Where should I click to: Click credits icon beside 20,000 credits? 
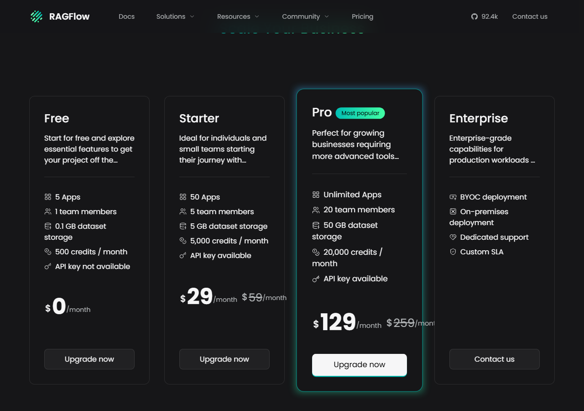coord(316,252)
